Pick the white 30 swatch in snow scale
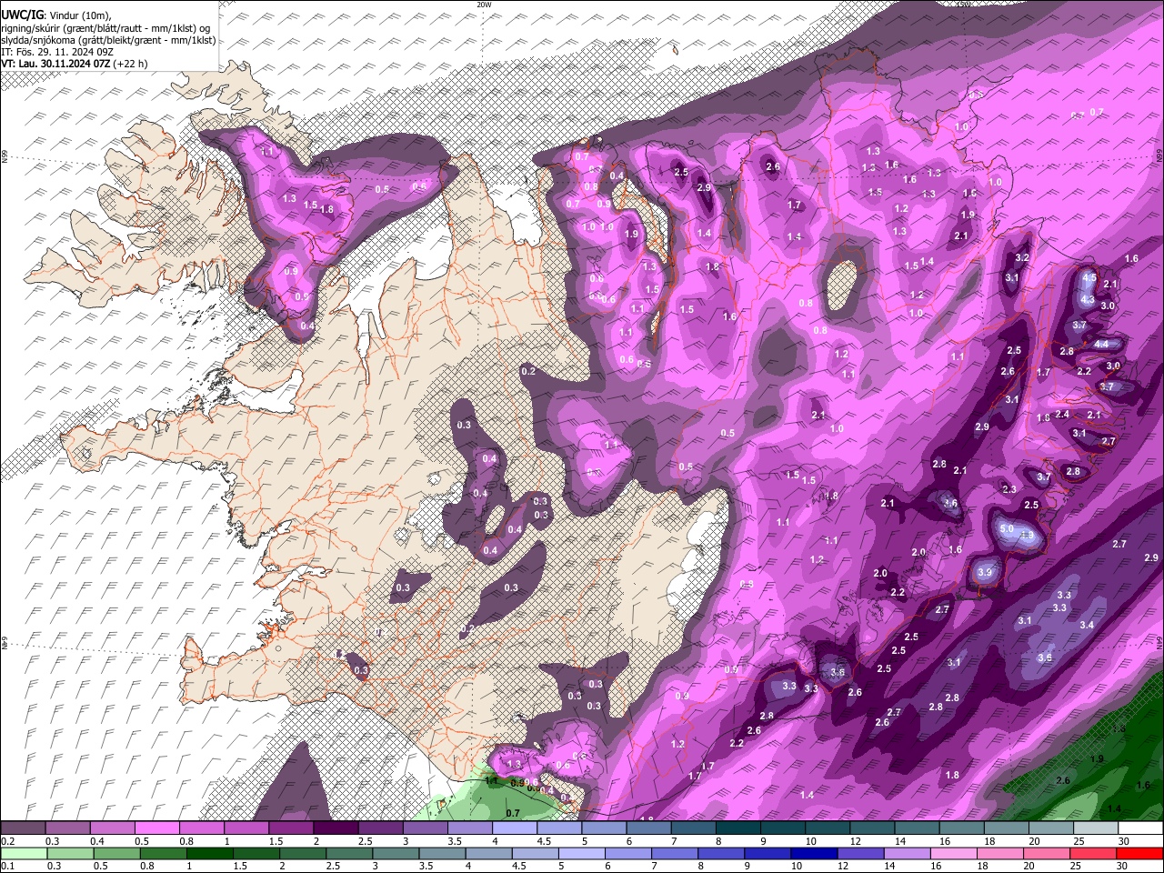 [x=1139, y=828]
